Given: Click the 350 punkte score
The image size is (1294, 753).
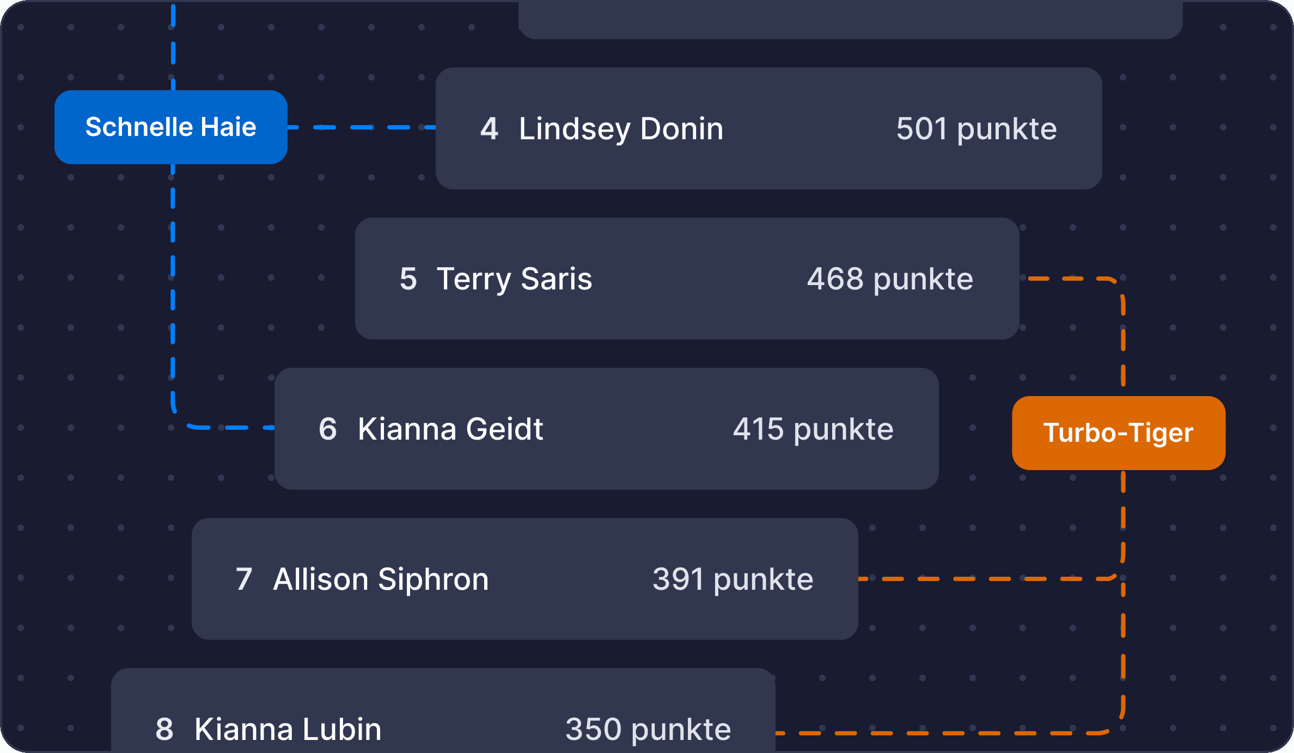Looking at the screenshot, I should (x=648, y=729).
